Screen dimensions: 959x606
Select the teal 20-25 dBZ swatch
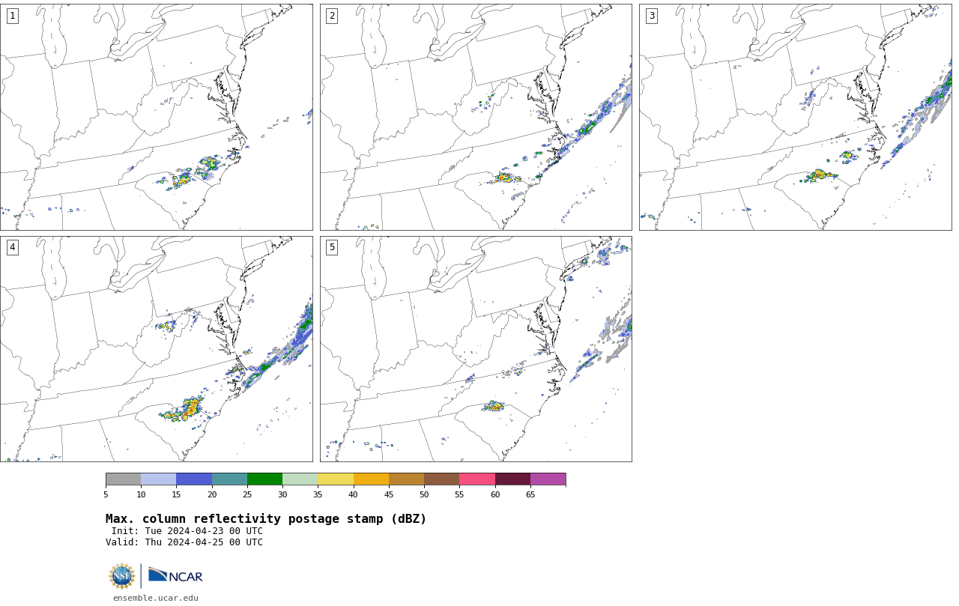229,479
